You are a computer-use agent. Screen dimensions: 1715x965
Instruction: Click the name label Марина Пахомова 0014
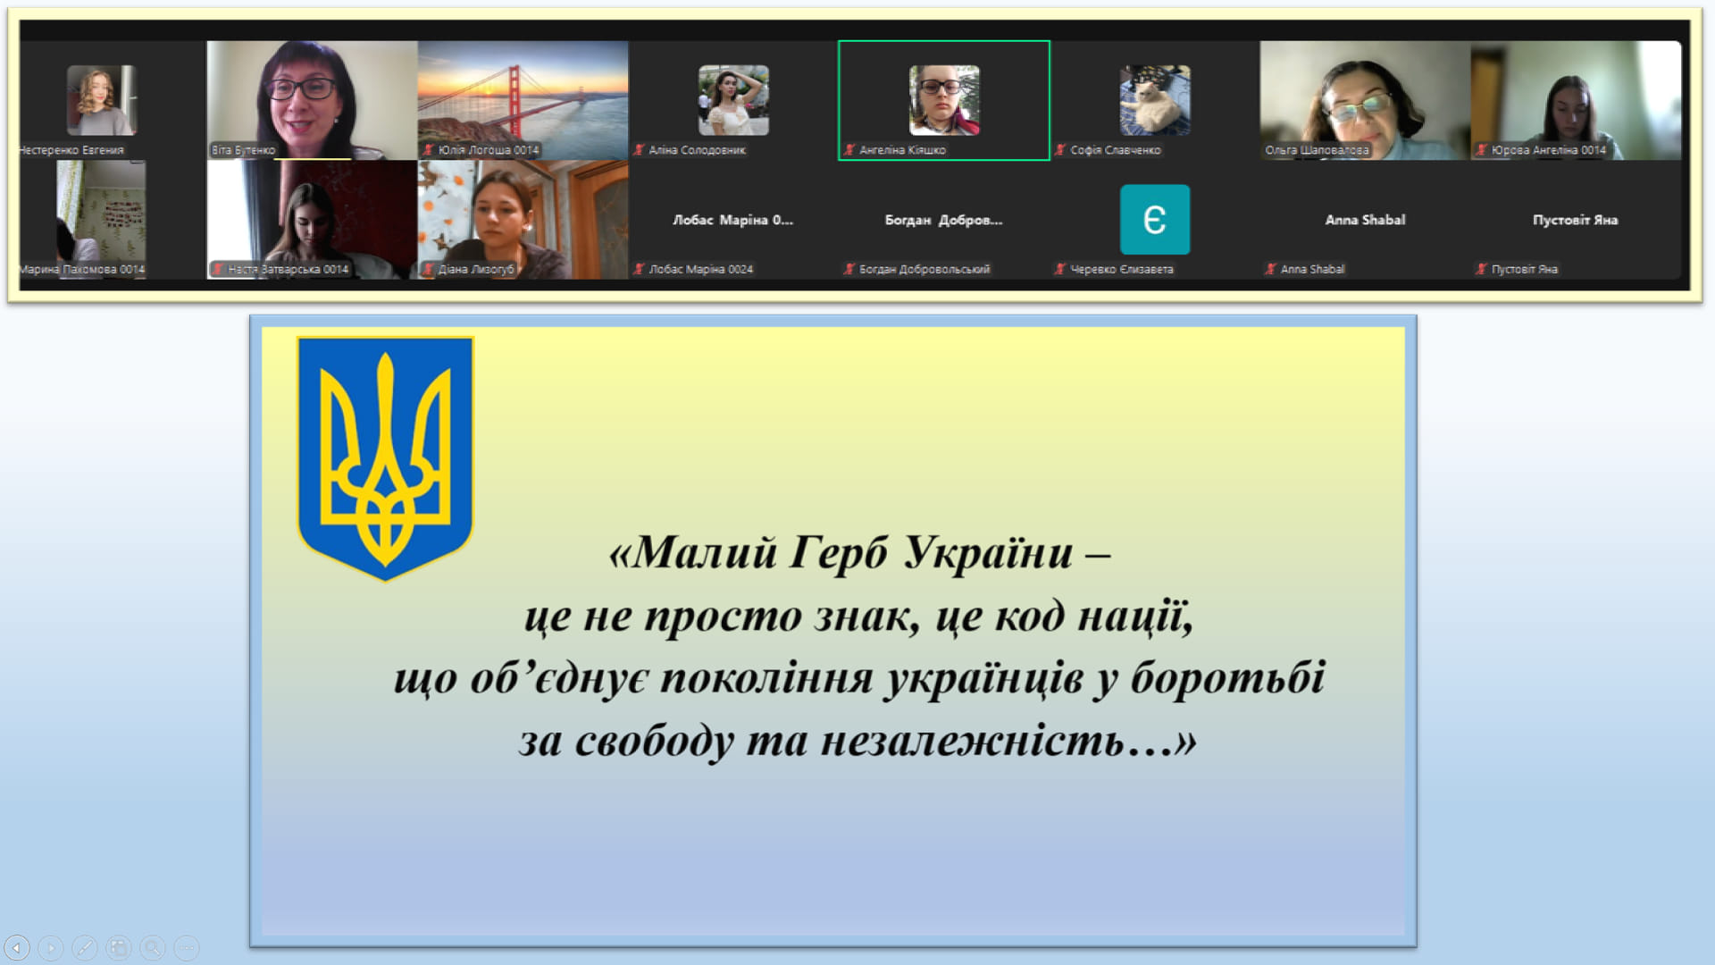(82, 269)
